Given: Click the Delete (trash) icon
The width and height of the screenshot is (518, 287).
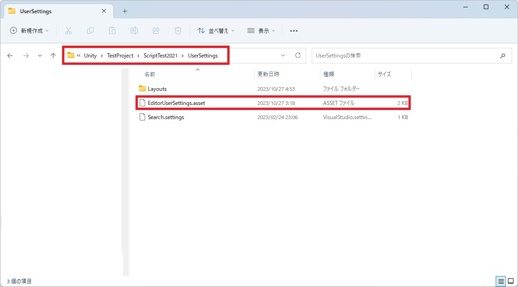Looking at the screenshot, I should [178, 31].
